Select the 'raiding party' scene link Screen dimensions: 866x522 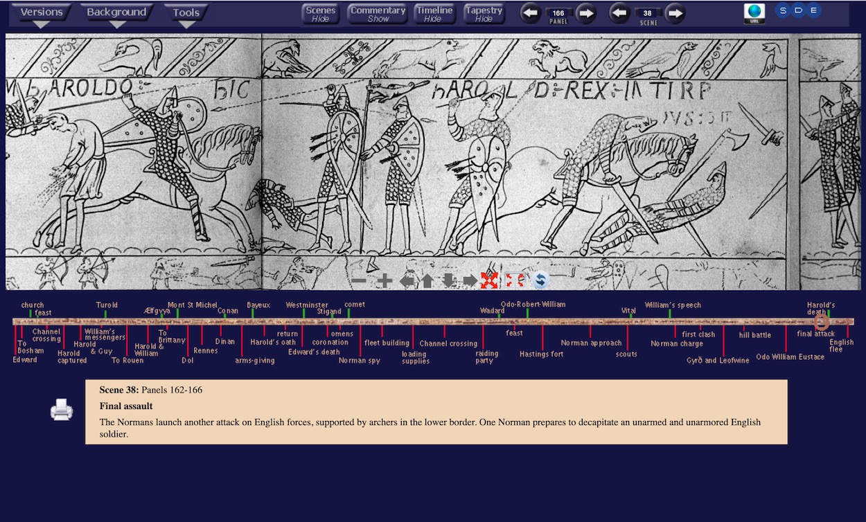487,357
